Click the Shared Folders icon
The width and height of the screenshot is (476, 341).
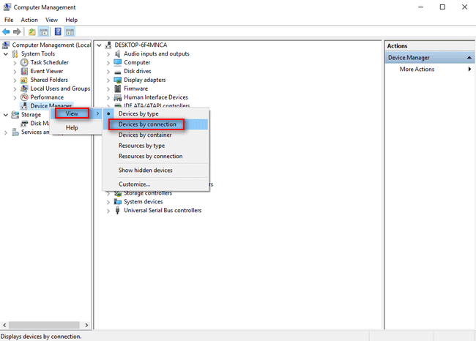(24, 80)
